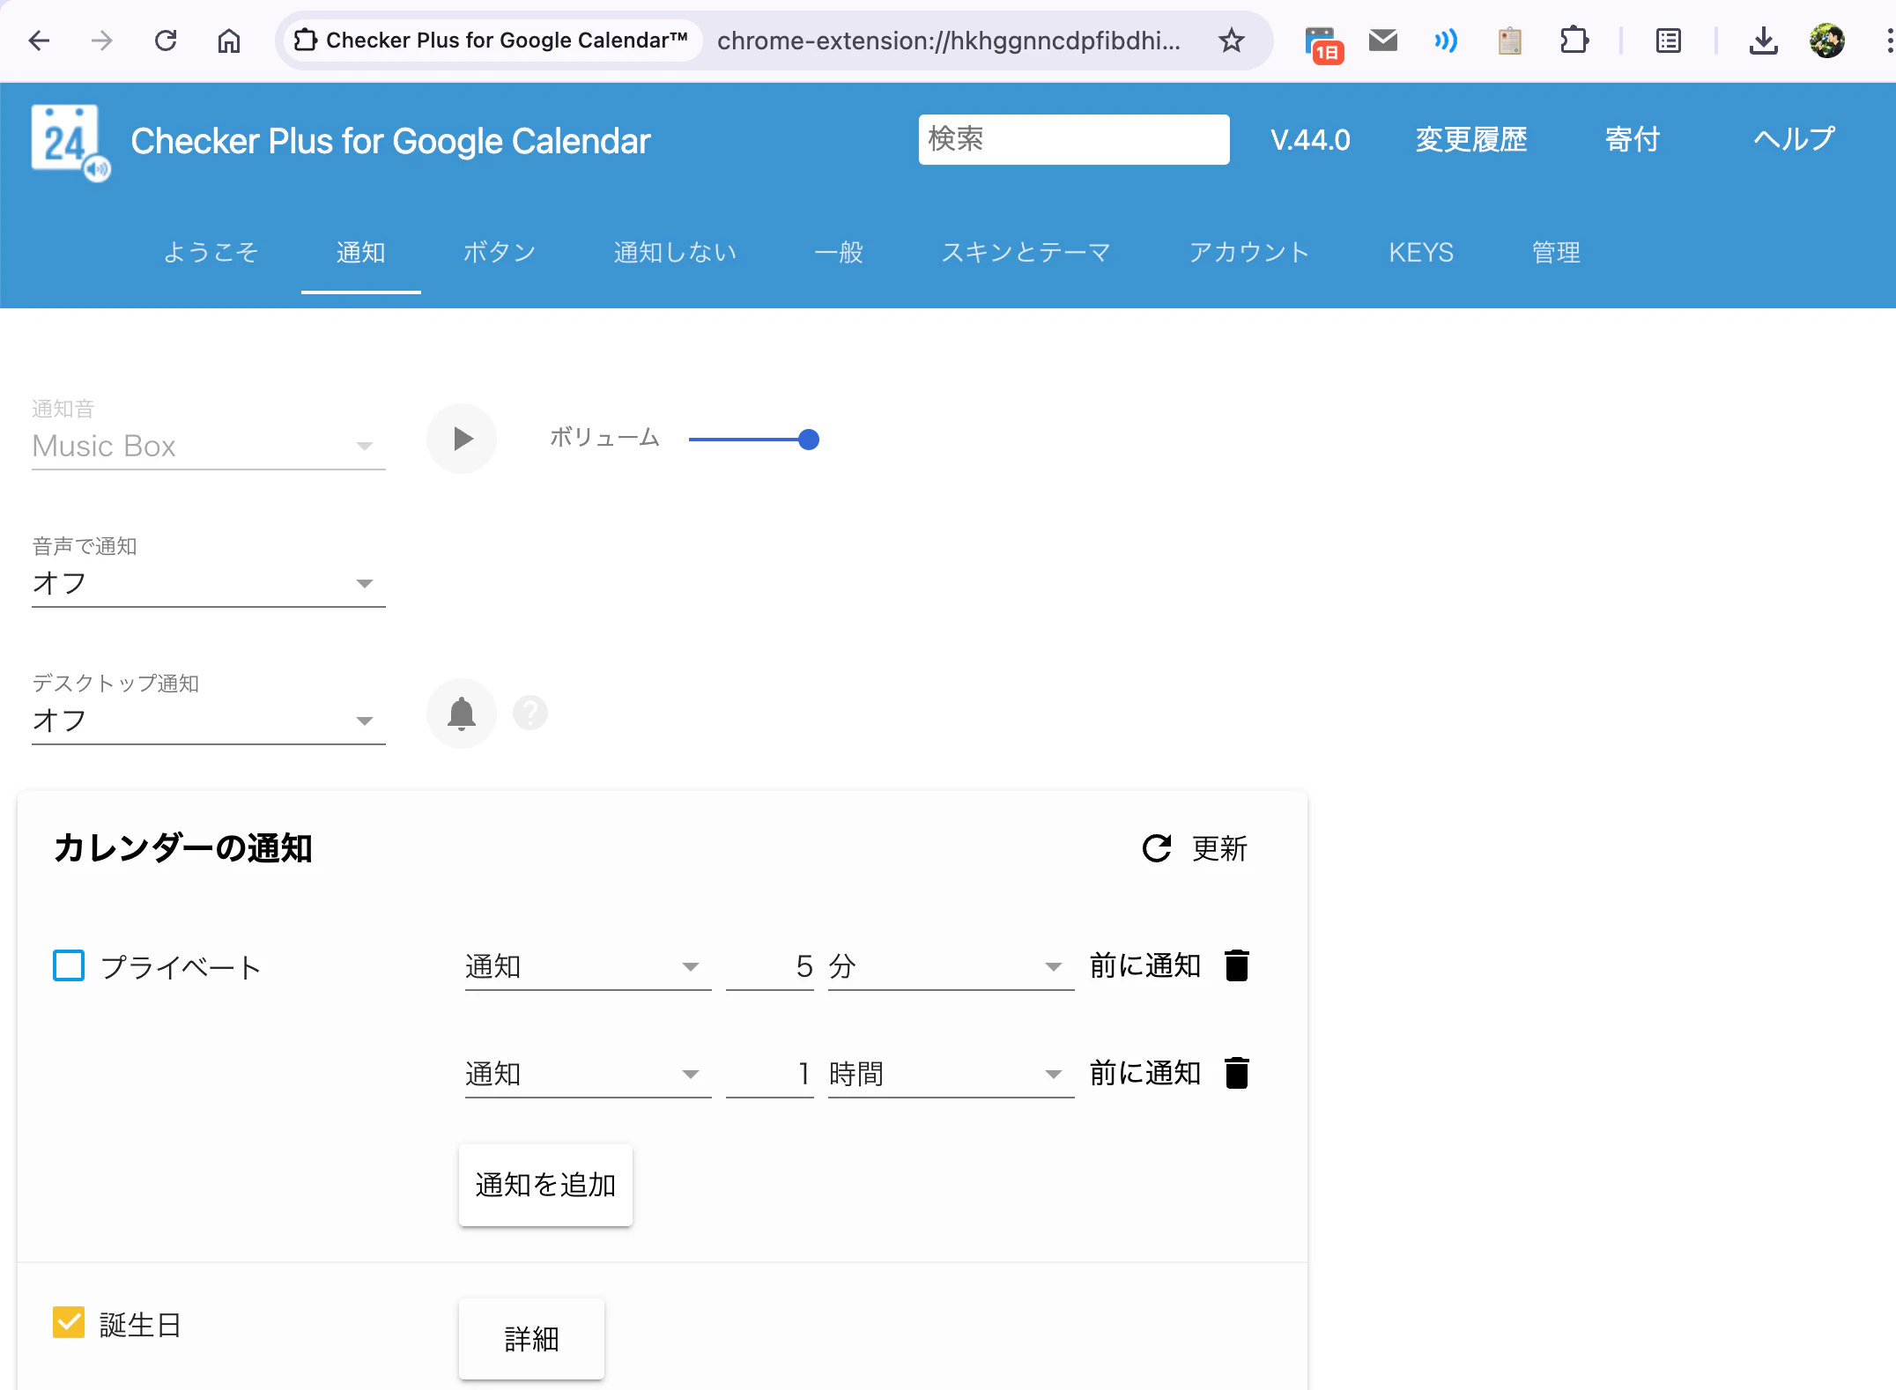
Task: Click the カレンダーの通知 heading
Action: (x=183, y=848)
